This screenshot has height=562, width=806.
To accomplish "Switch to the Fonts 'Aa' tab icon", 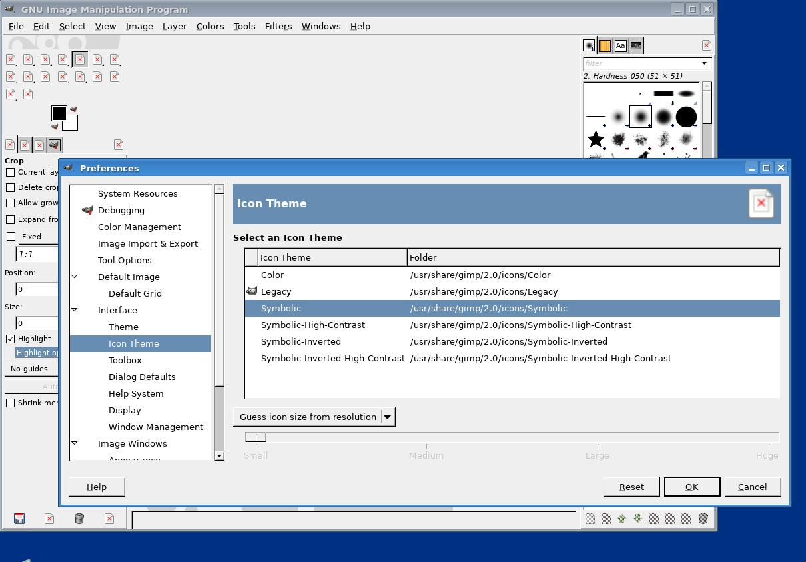I will coord(621,45).
